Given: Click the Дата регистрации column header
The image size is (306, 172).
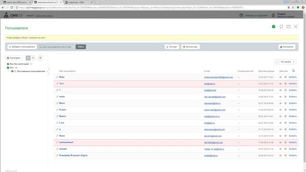Looking at the screenshot, I should [266, 71].
